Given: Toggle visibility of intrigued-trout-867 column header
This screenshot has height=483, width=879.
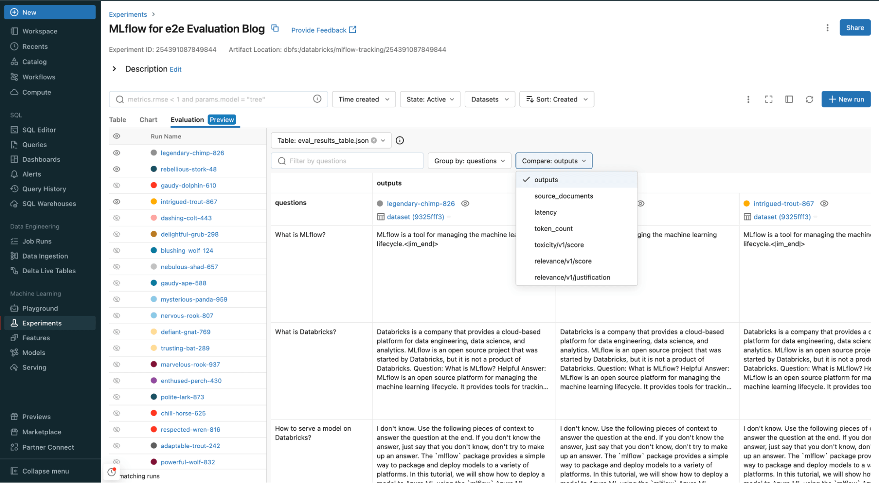Looking at the screenshot, I should (824, 204).
